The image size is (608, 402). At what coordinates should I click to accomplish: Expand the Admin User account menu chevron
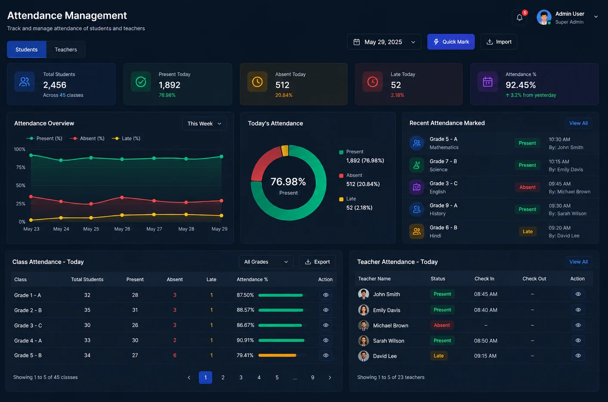(x=596, y=17)
